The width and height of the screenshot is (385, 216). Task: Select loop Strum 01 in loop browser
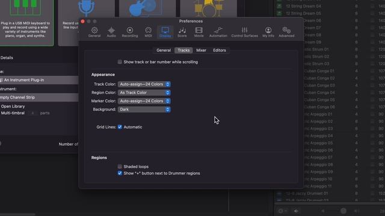[316, 49]
